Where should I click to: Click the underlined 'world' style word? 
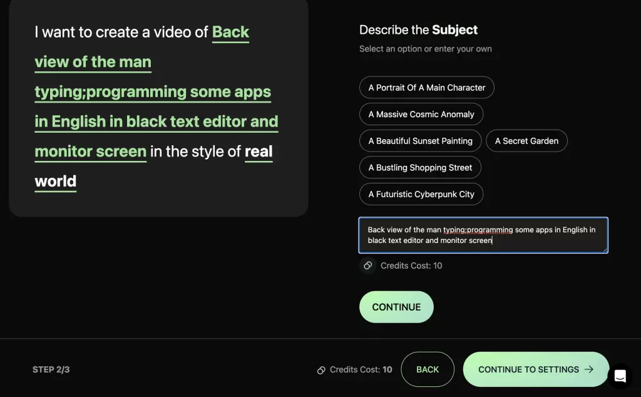[x=56, y=181]
